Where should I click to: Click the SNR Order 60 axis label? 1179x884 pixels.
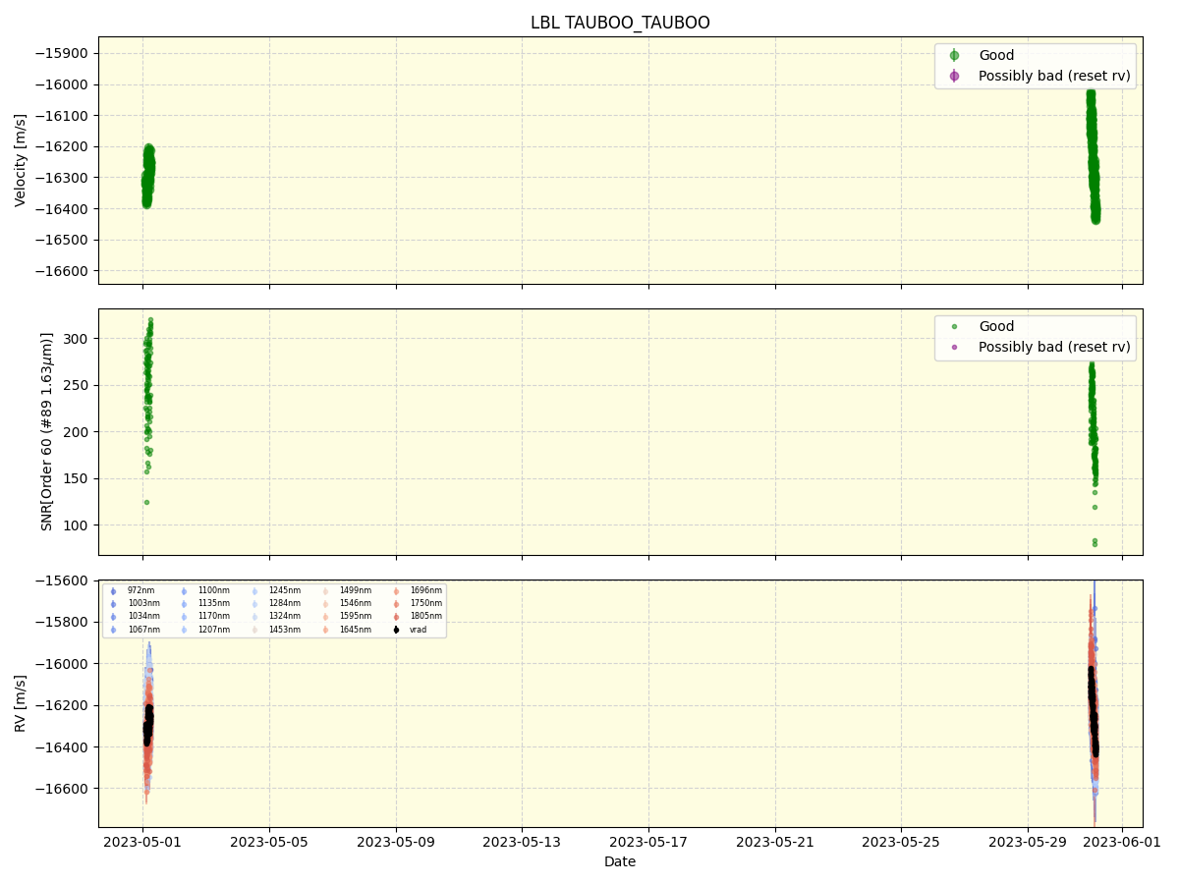[x=46, y=431]
